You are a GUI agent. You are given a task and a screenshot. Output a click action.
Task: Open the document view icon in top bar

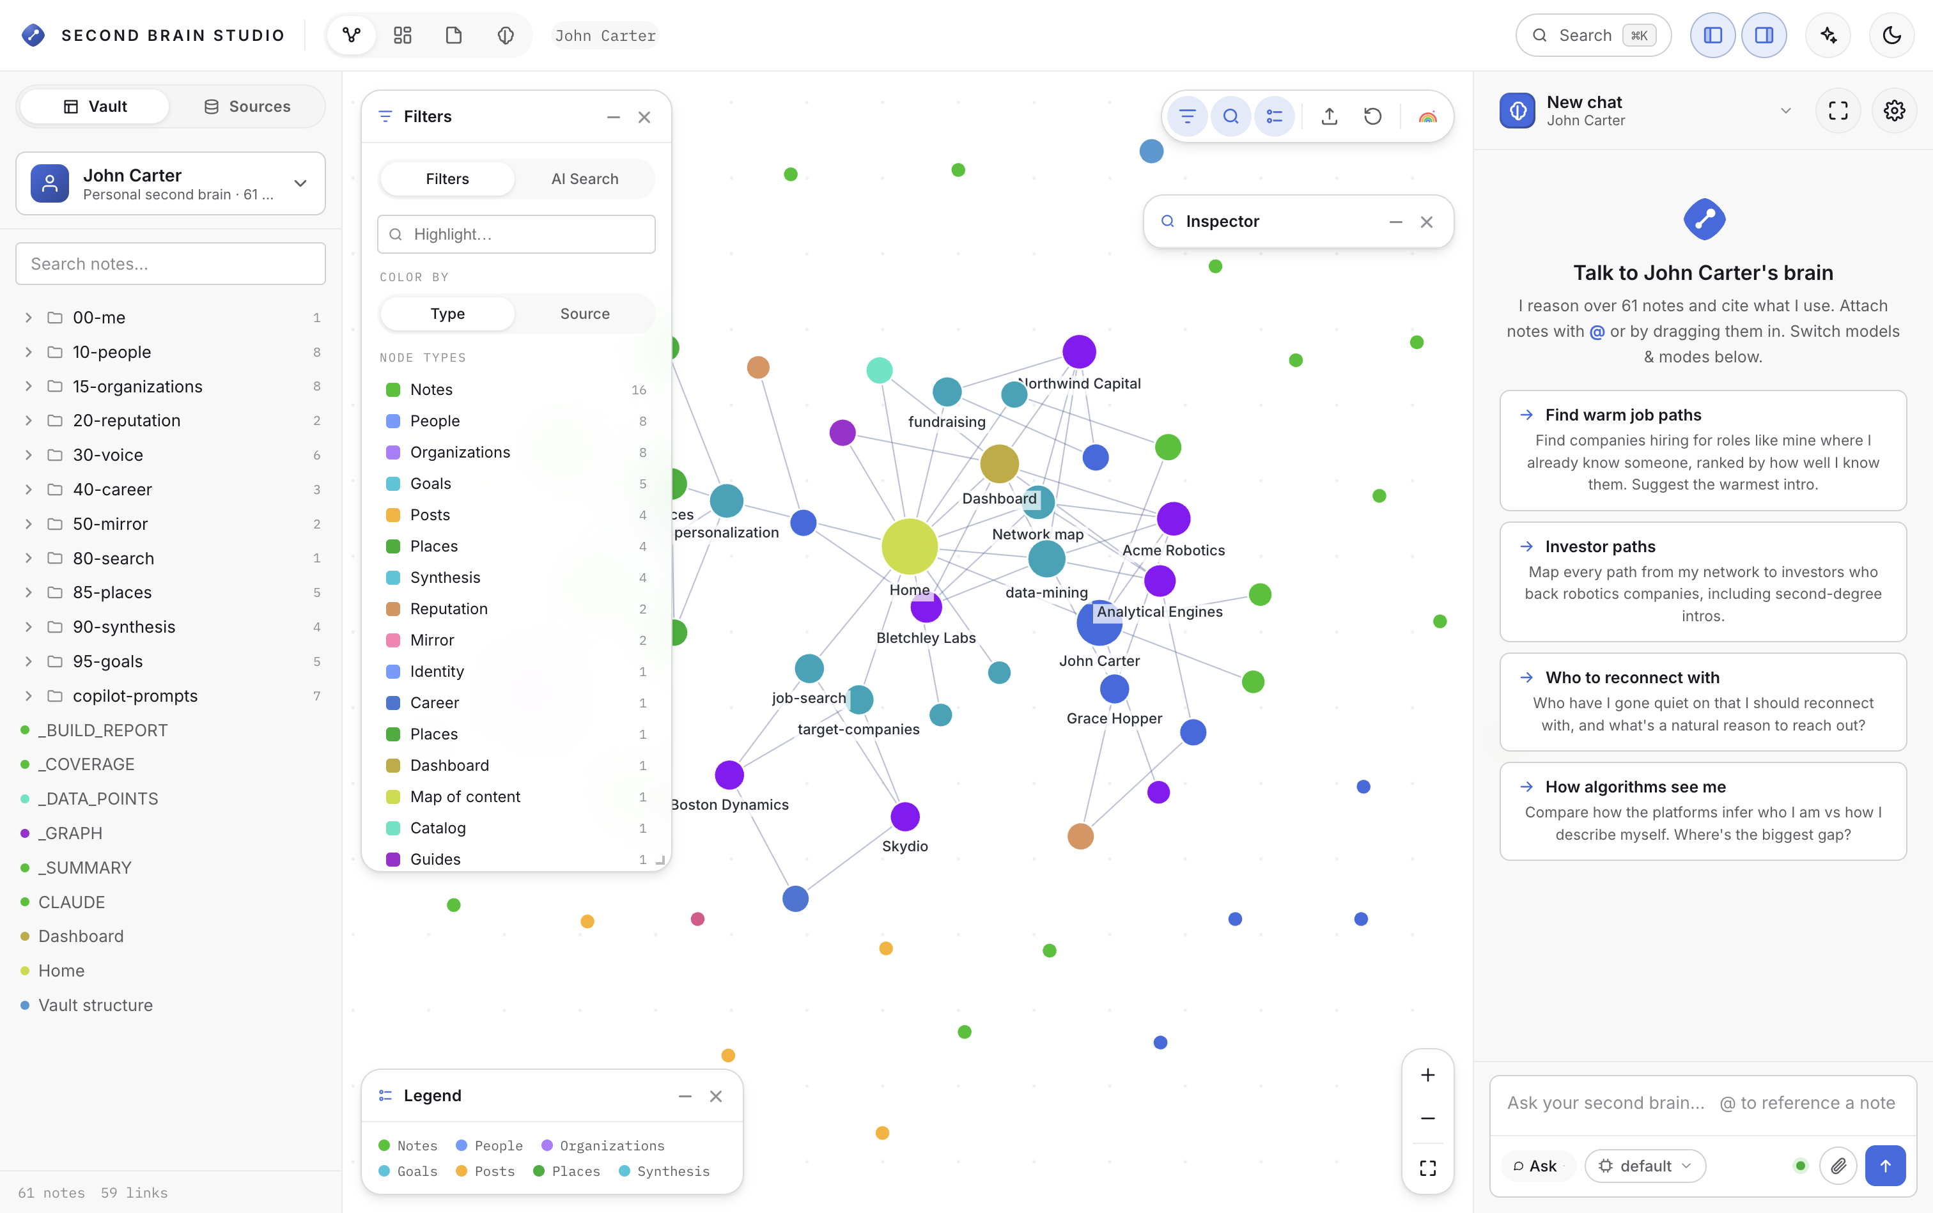(454, 35)
